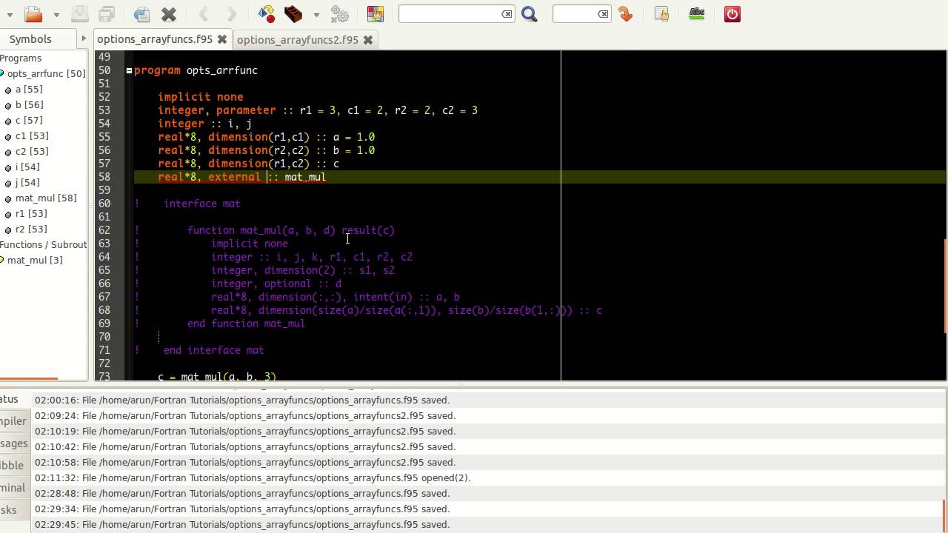Open the Preferences icon in toolbar
The width and height of the screenshot is (948, 533).
661,14
